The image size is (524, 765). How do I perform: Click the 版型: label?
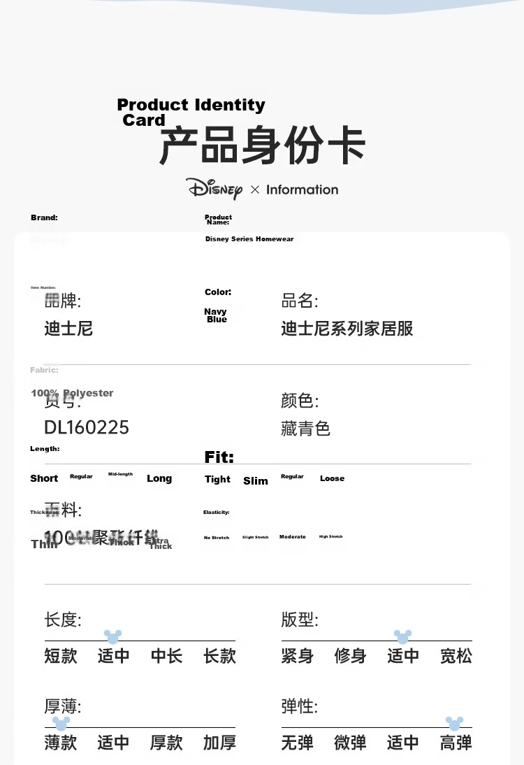[300, 620]
